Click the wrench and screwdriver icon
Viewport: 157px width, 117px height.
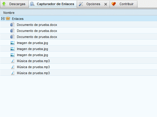pos(81,4)
